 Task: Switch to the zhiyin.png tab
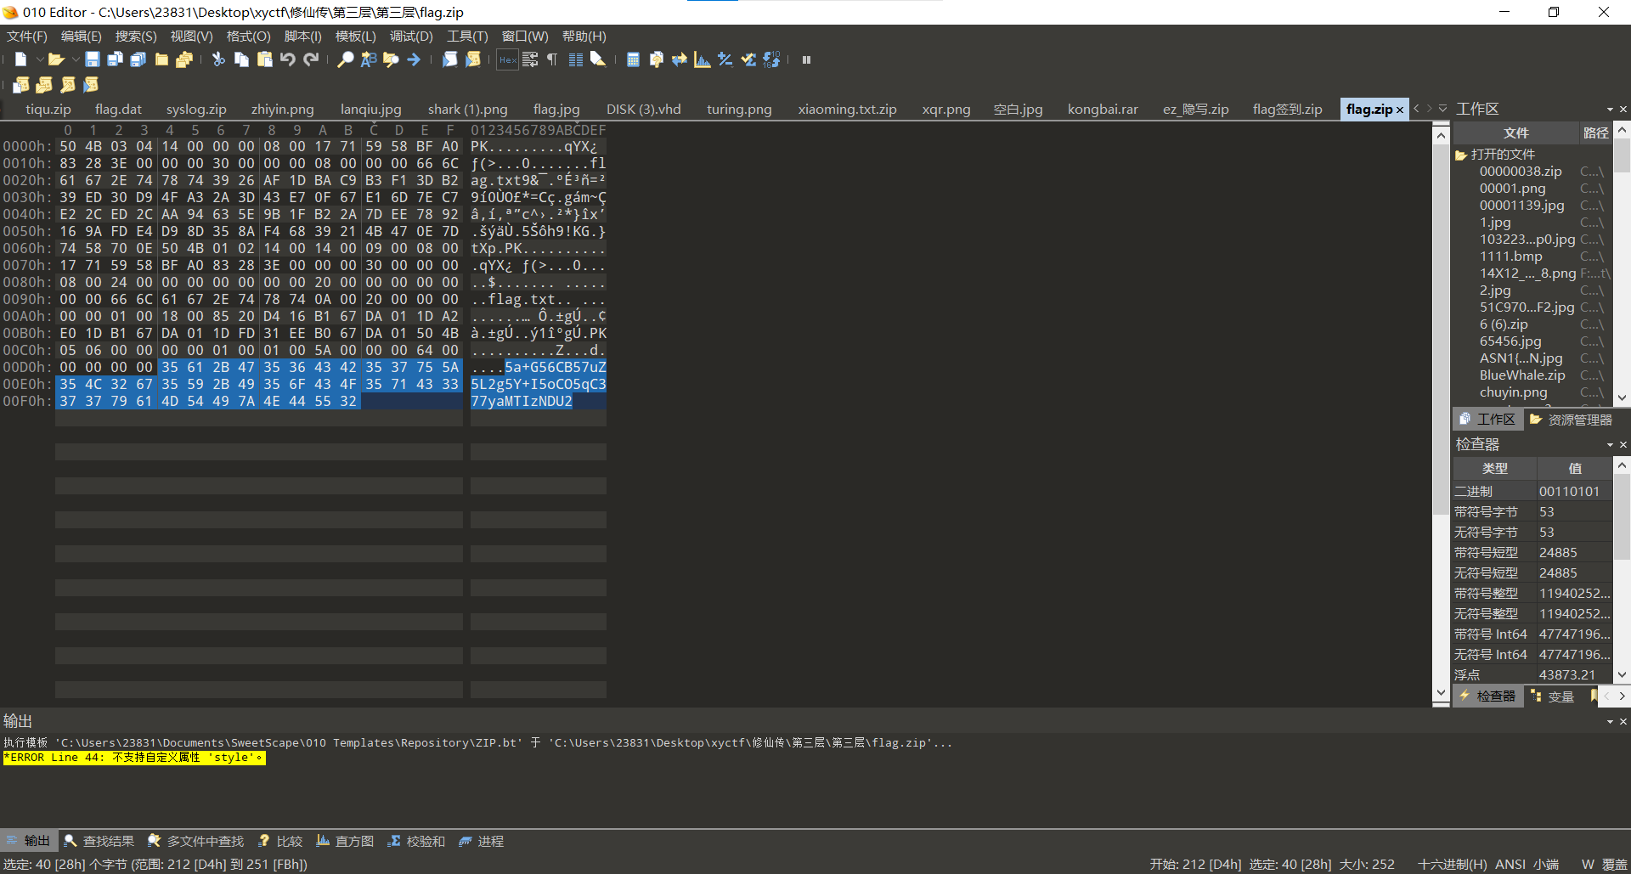(x=282, y=109)
